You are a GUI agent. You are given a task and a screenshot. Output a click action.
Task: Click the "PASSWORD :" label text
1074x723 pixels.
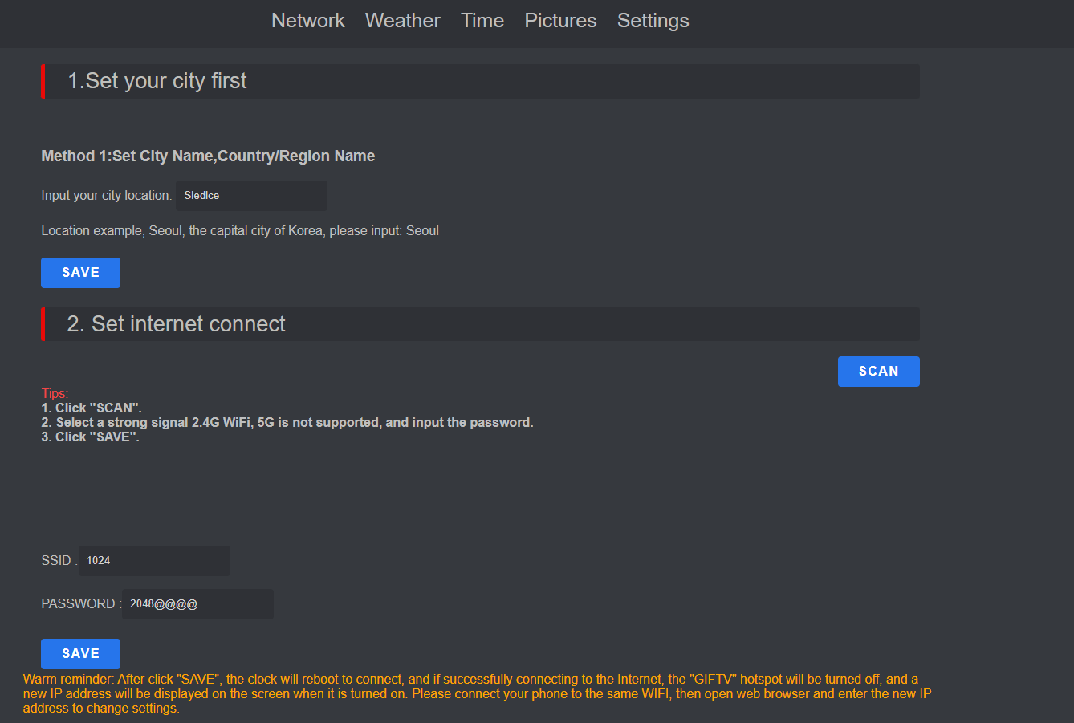coord(81,604)
